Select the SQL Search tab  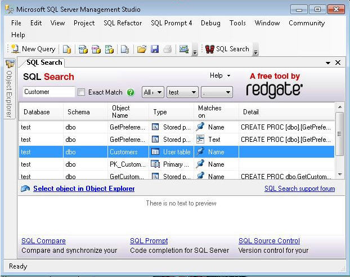[44, 62]
